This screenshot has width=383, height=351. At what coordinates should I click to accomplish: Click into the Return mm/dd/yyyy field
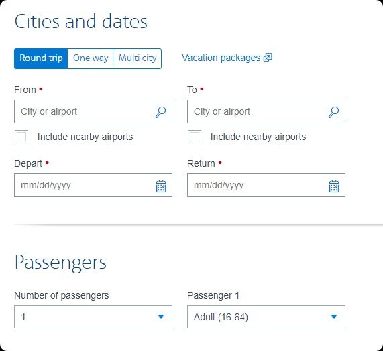[266, 185]
